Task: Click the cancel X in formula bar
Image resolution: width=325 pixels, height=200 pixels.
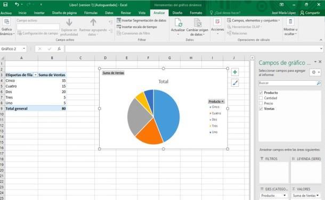Action: coord(40,49)
